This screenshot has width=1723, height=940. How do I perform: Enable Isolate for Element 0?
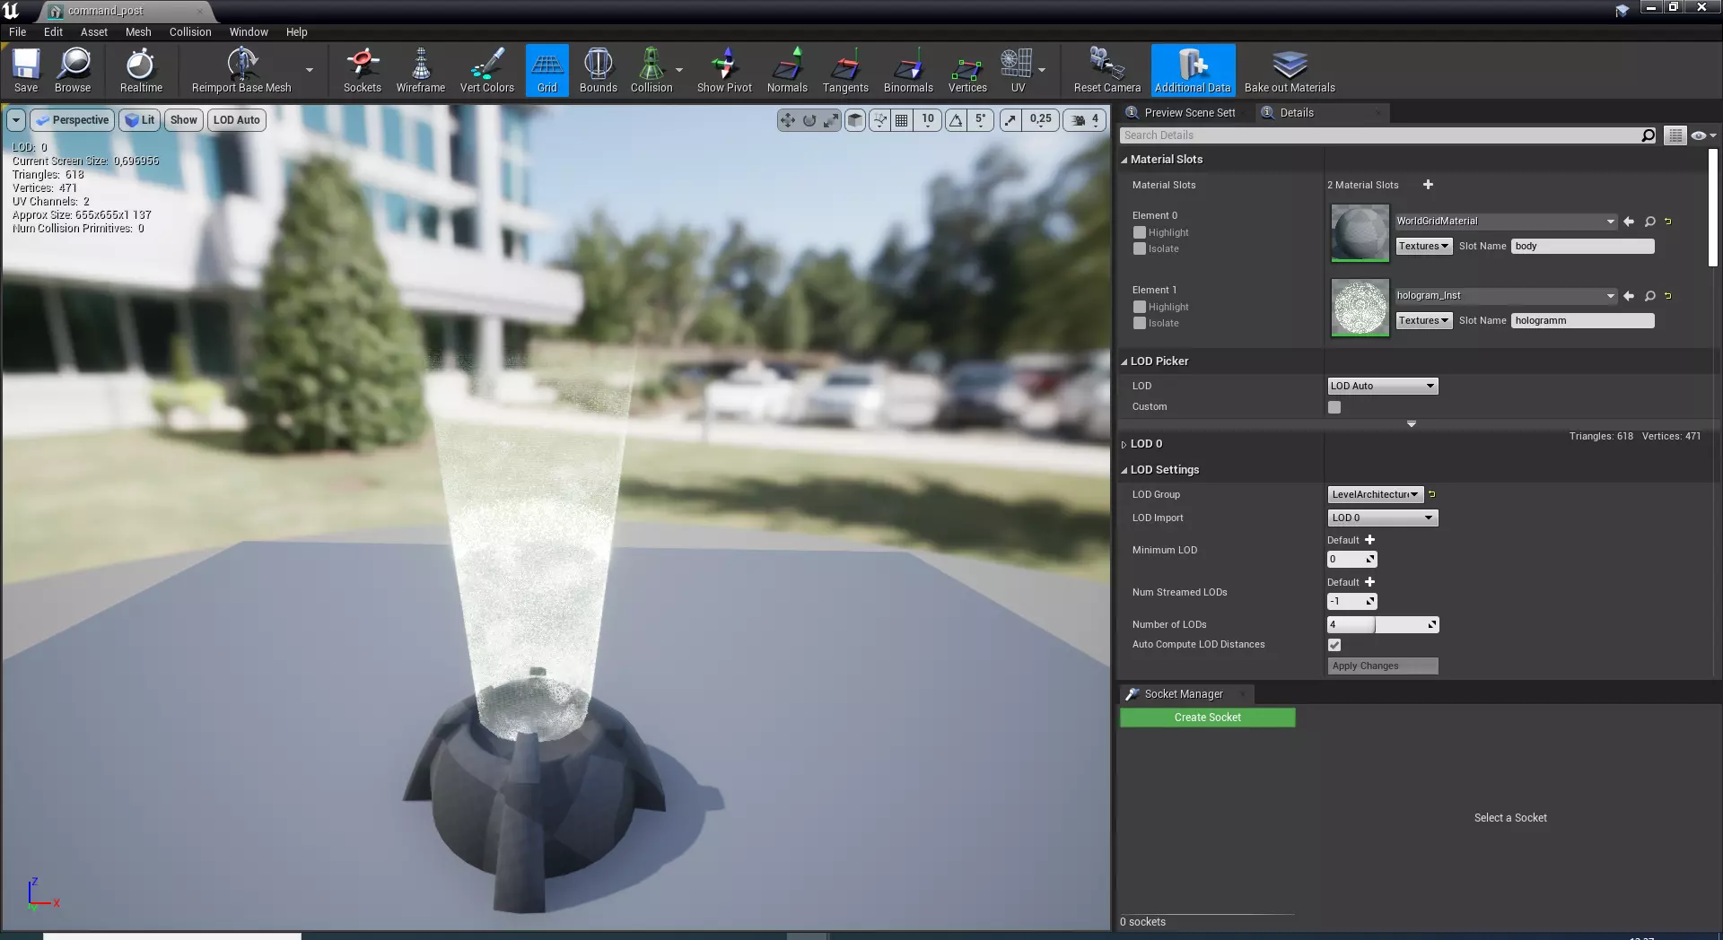[1140, 248]
